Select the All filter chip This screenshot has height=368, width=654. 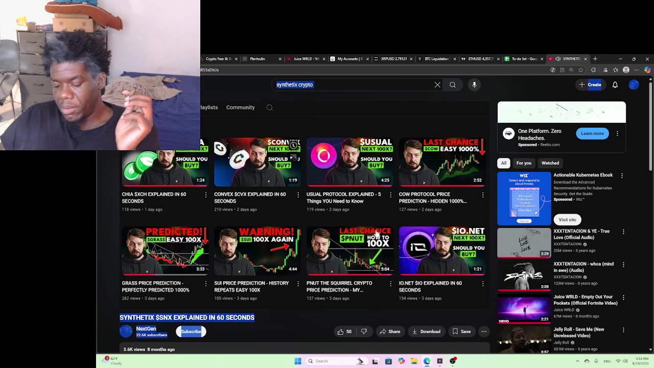(x=504, y=163)
